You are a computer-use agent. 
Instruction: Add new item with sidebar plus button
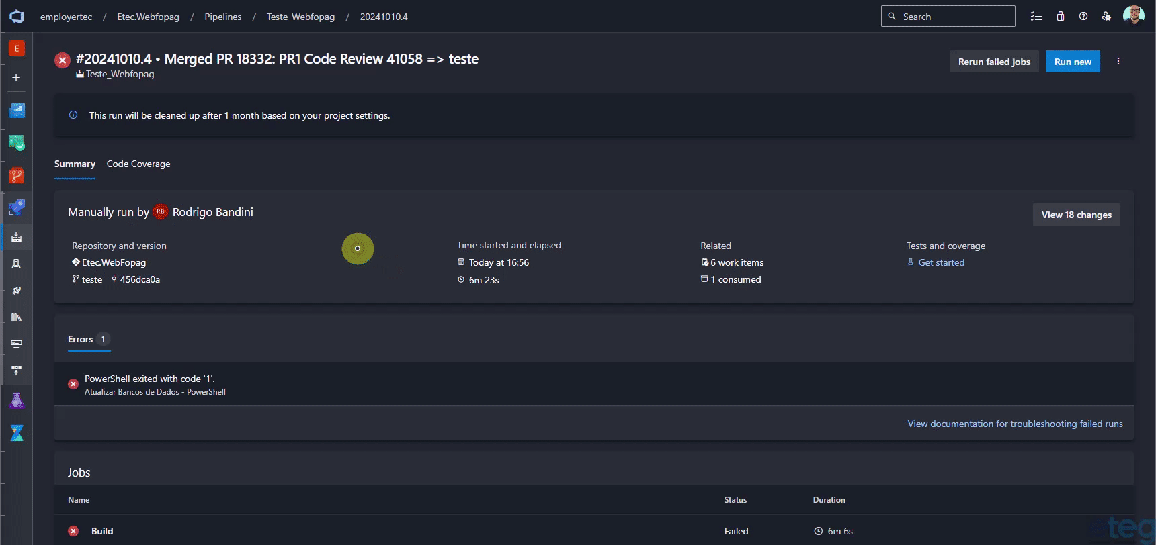(x=17, y=78)
